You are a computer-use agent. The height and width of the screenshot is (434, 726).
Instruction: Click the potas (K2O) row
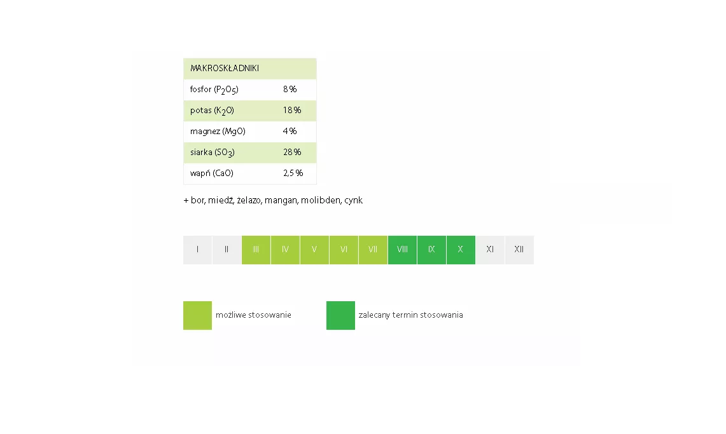point(249,111)
